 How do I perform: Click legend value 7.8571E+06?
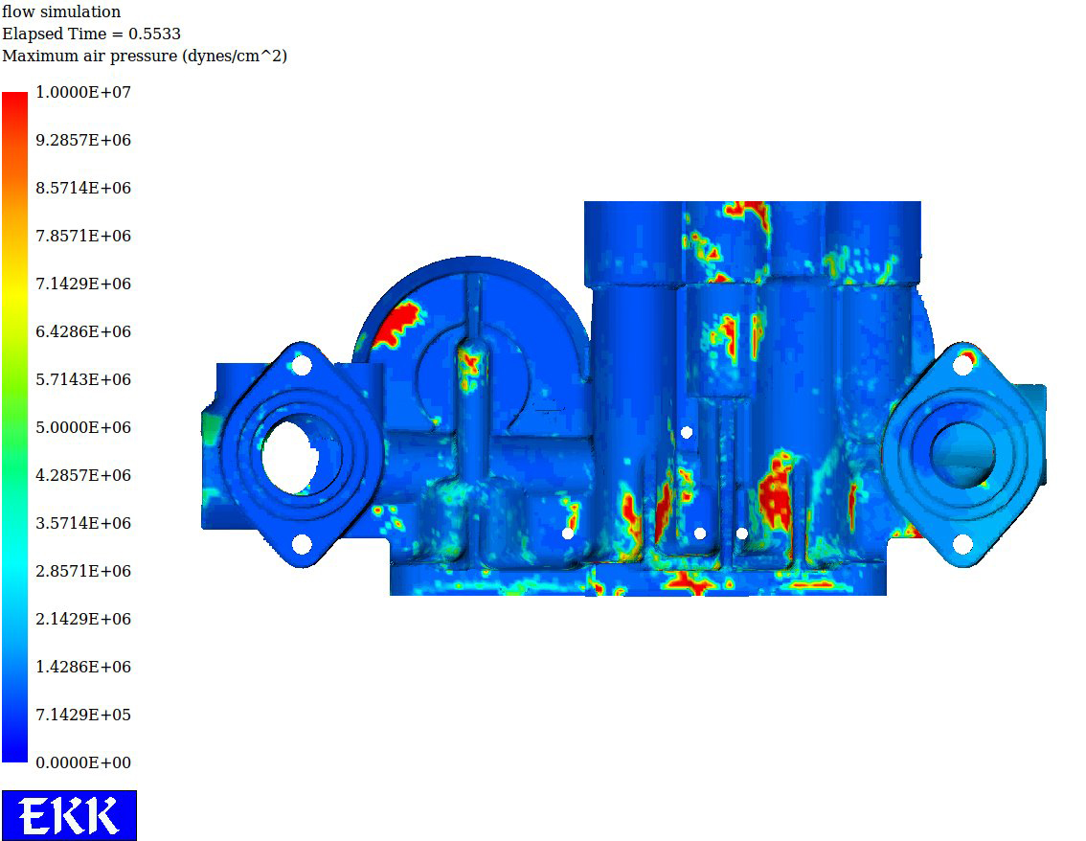(83, 236)
